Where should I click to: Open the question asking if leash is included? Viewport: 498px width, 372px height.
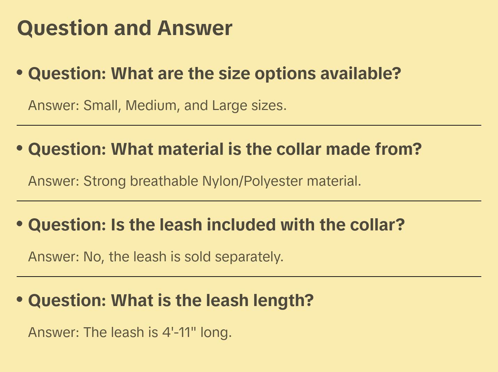pyautogui.click(x=216, y=225)
